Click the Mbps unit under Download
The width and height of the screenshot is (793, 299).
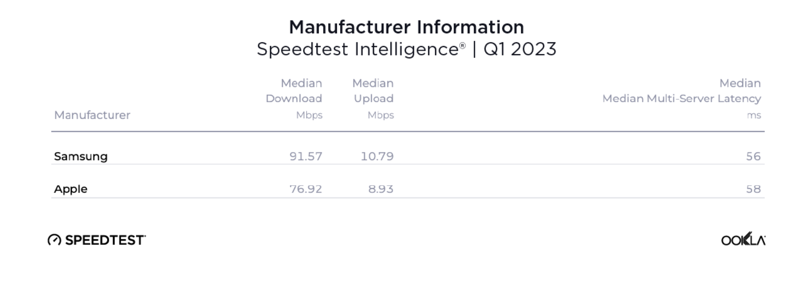(309, 115)
